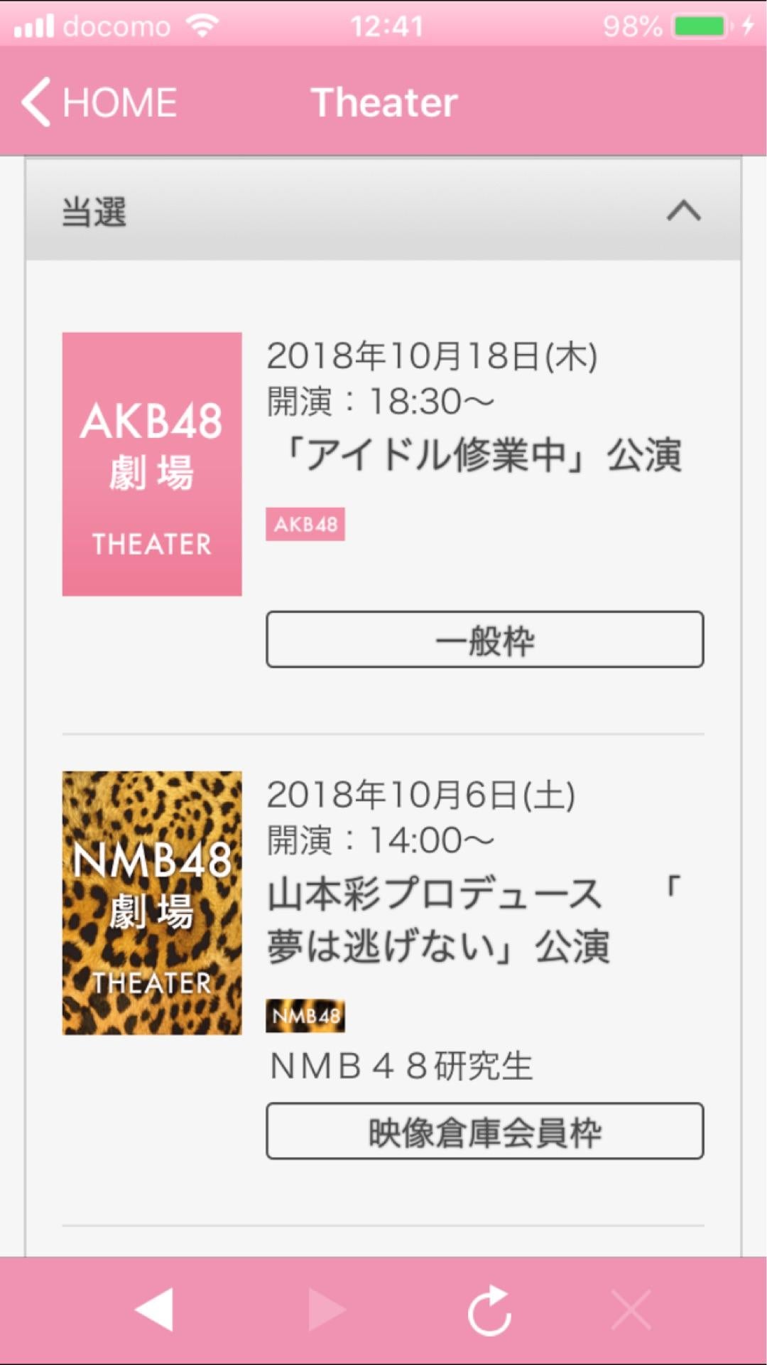Collapse the 当選 section chevron
The height and width of the screenshot is (1365, 767).
683,211
